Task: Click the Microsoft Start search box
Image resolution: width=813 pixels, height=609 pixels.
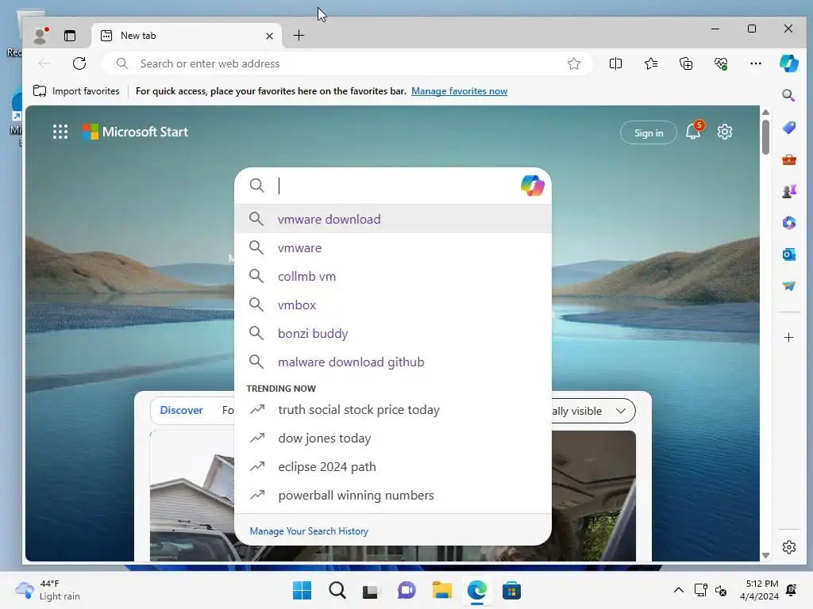Action: (394, 186)
